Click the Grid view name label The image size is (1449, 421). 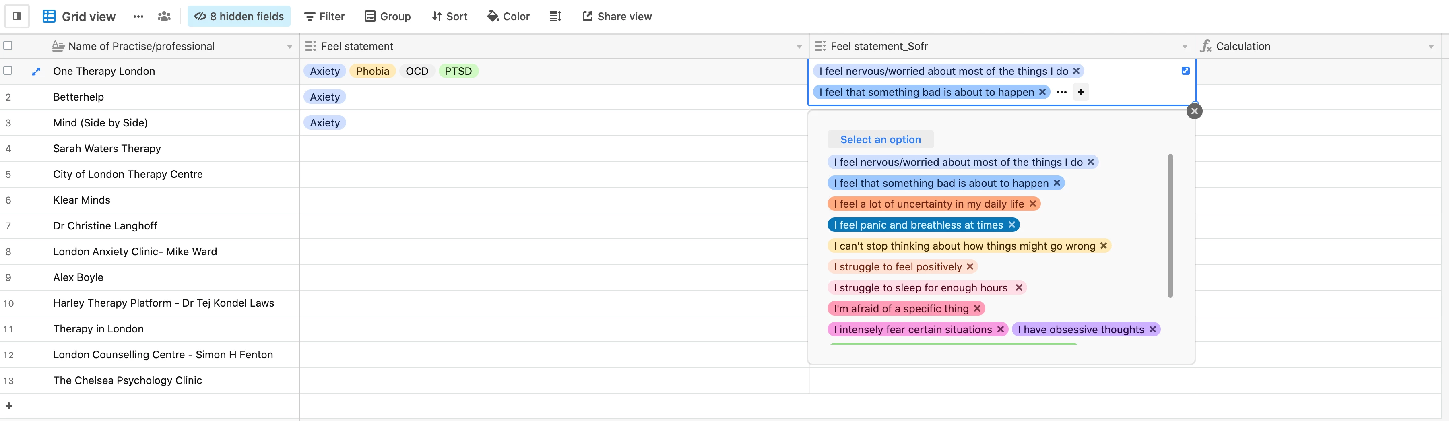point(89,17)
